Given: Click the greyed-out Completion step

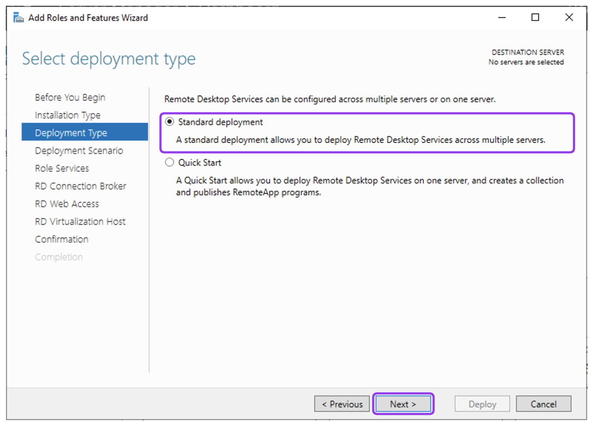Looking at the screenshot, I should [59, 257].
